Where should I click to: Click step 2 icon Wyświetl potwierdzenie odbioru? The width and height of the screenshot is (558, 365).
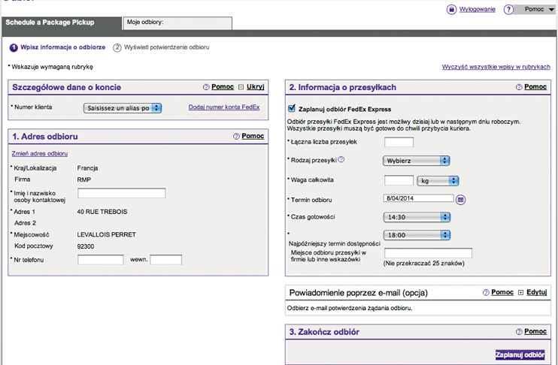(x=117, y=47)
